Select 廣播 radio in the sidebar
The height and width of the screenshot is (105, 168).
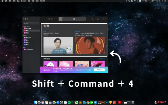(x=31, y=33)
